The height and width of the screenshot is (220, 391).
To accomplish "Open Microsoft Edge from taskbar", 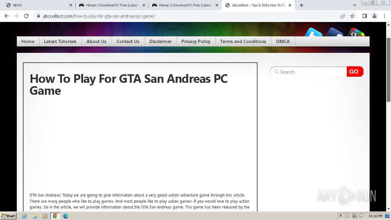I will pos(65,216).
